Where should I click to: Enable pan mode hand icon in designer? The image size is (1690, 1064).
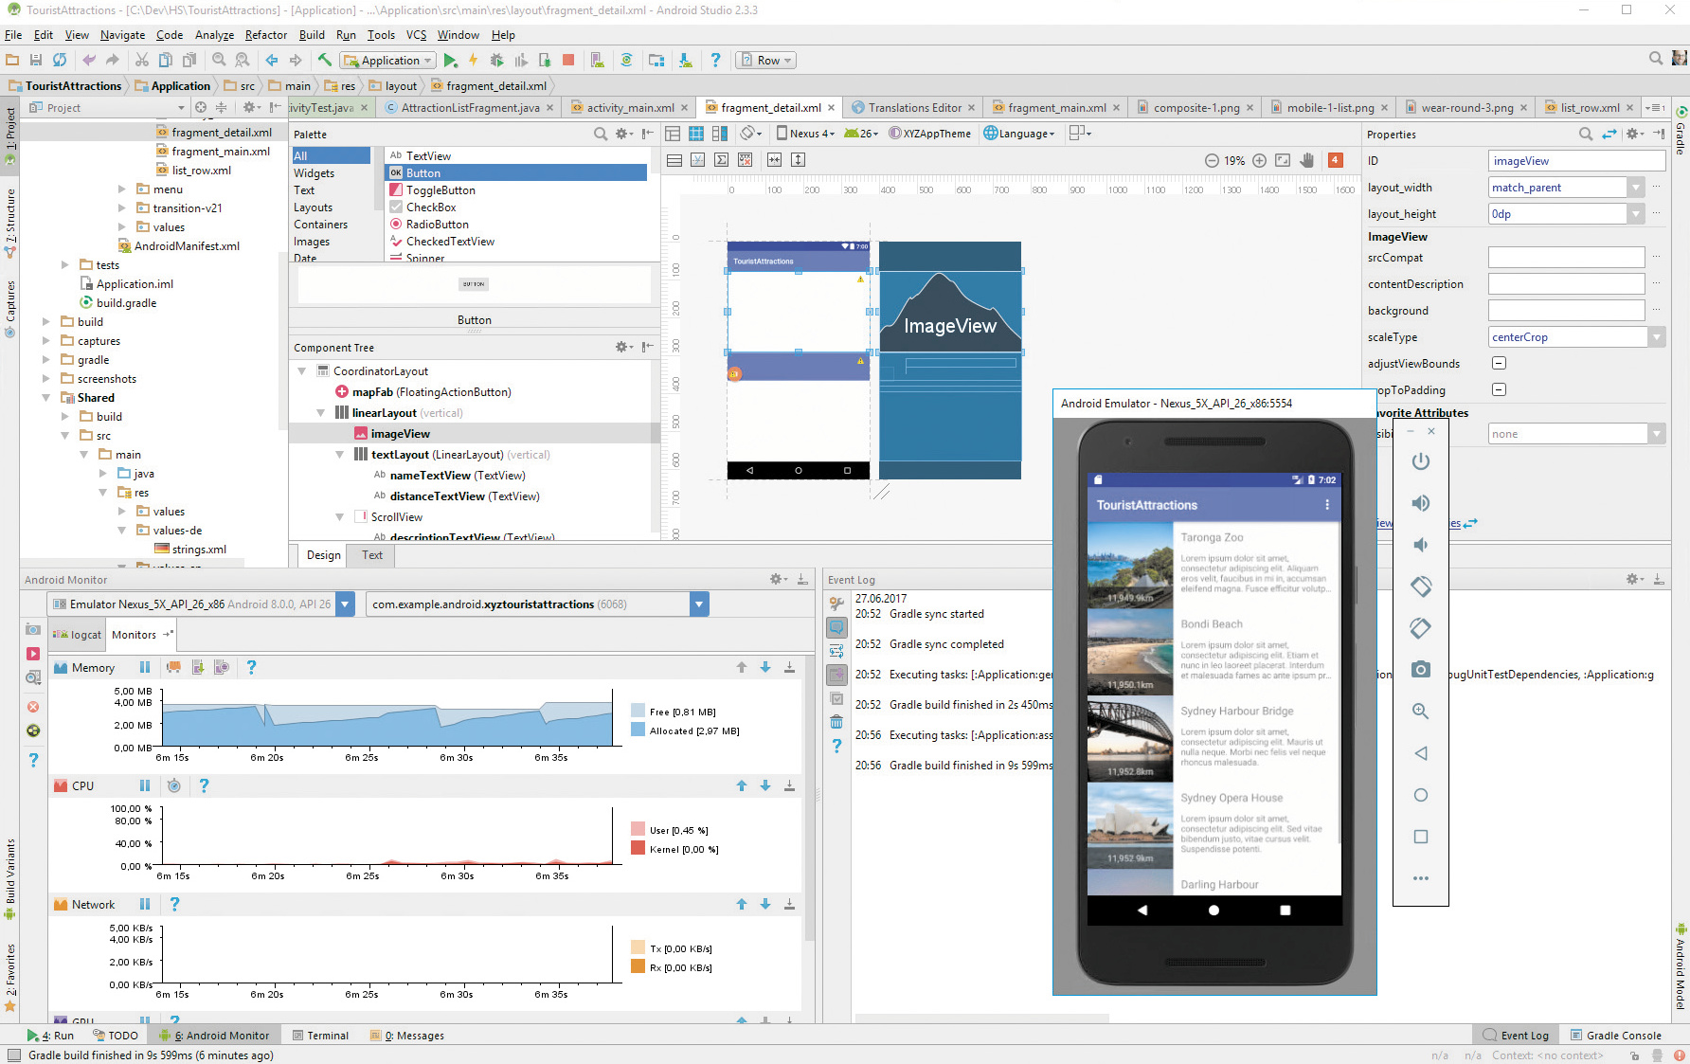[x=1307, y=160]
